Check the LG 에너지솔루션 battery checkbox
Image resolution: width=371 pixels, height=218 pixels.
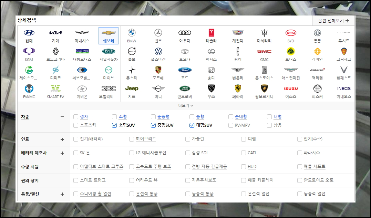tap(132, 153)
